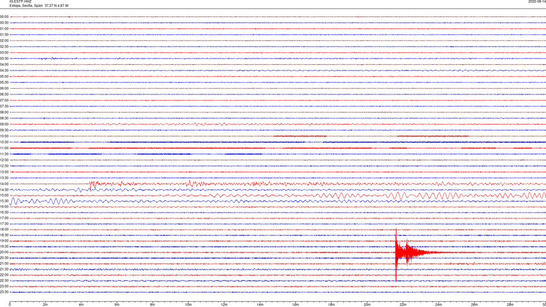
Task: Click the 10m minute axis label
Action: coord(188,305)
